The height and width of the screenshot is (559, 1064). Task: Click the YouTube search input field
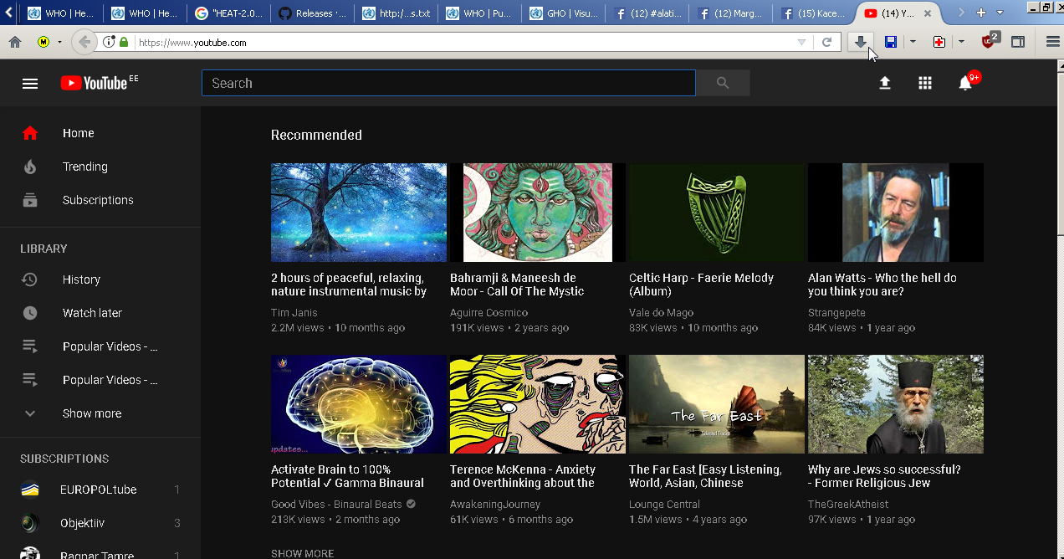pos(448,83)
